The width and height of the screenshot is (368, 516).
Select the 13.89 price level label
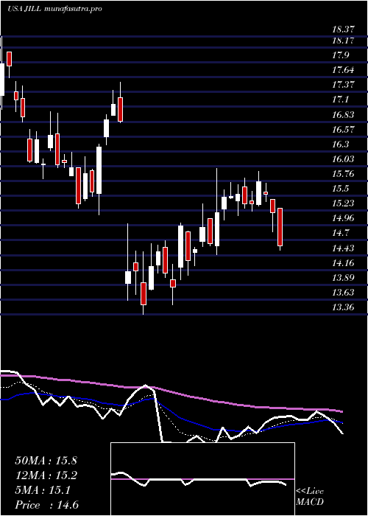343,278
